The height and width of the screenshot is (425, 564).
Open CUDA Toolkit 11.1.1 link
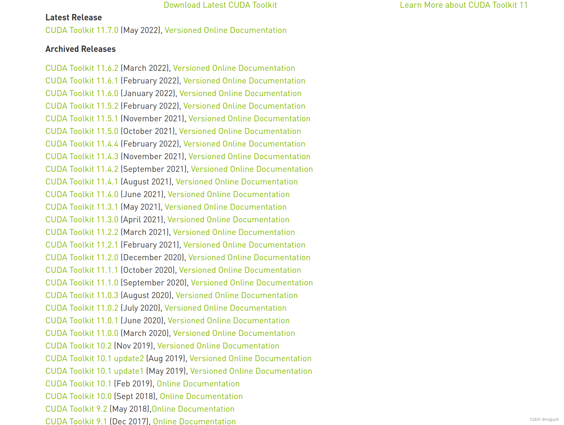tap(82, 270)
